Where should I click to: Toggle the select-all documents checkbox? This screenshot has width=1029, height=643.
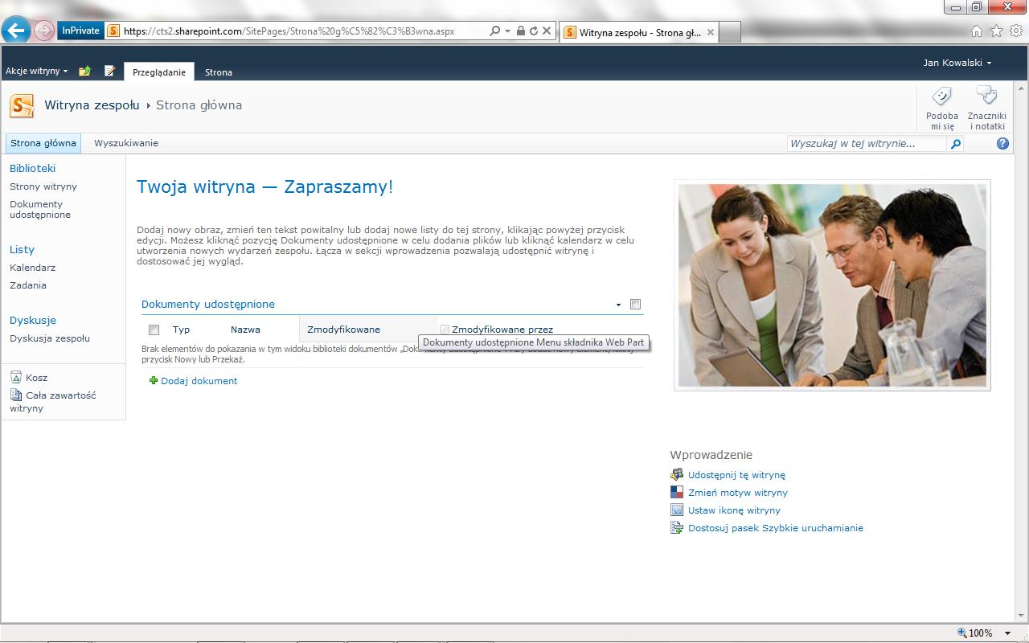[x=154, y=330]
